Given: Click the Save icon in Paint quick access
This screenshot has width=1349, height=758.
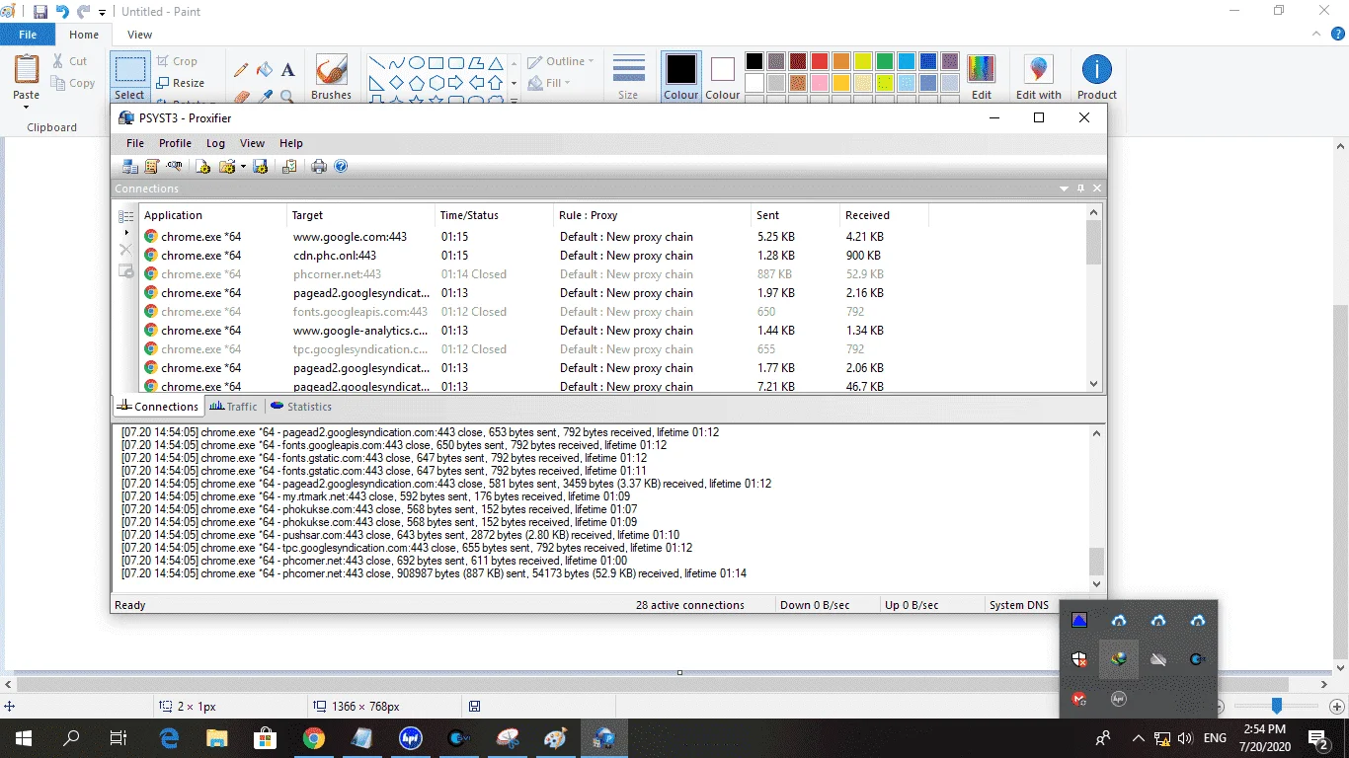Looking at the screenshot, I should 40,12.
